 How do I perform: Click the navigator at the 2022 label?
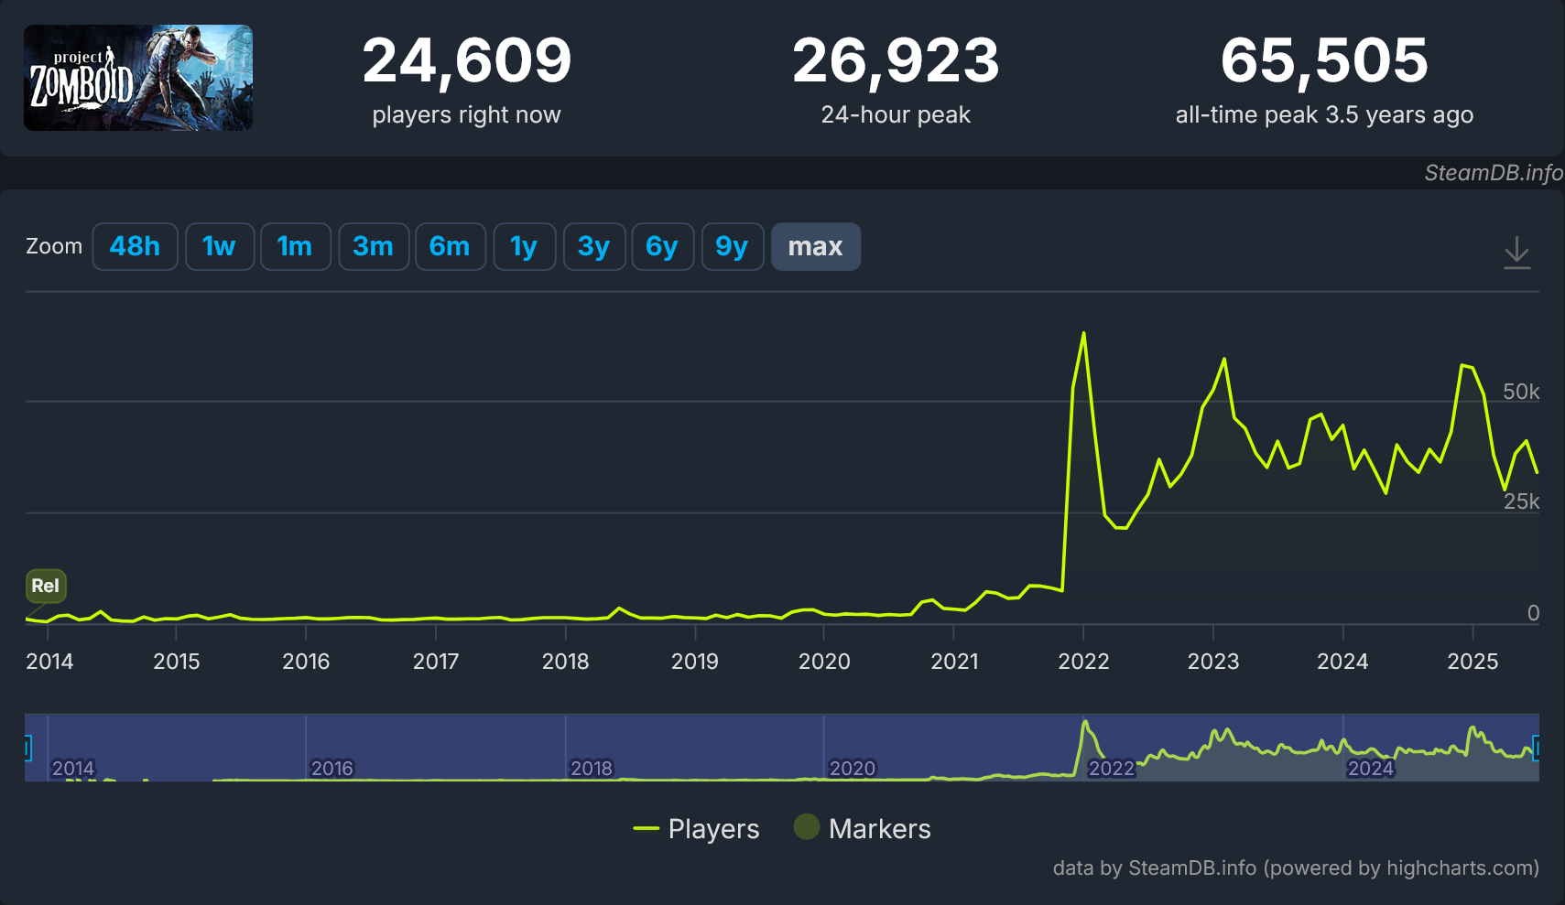pyautogui.click(x=1111, y=769)
